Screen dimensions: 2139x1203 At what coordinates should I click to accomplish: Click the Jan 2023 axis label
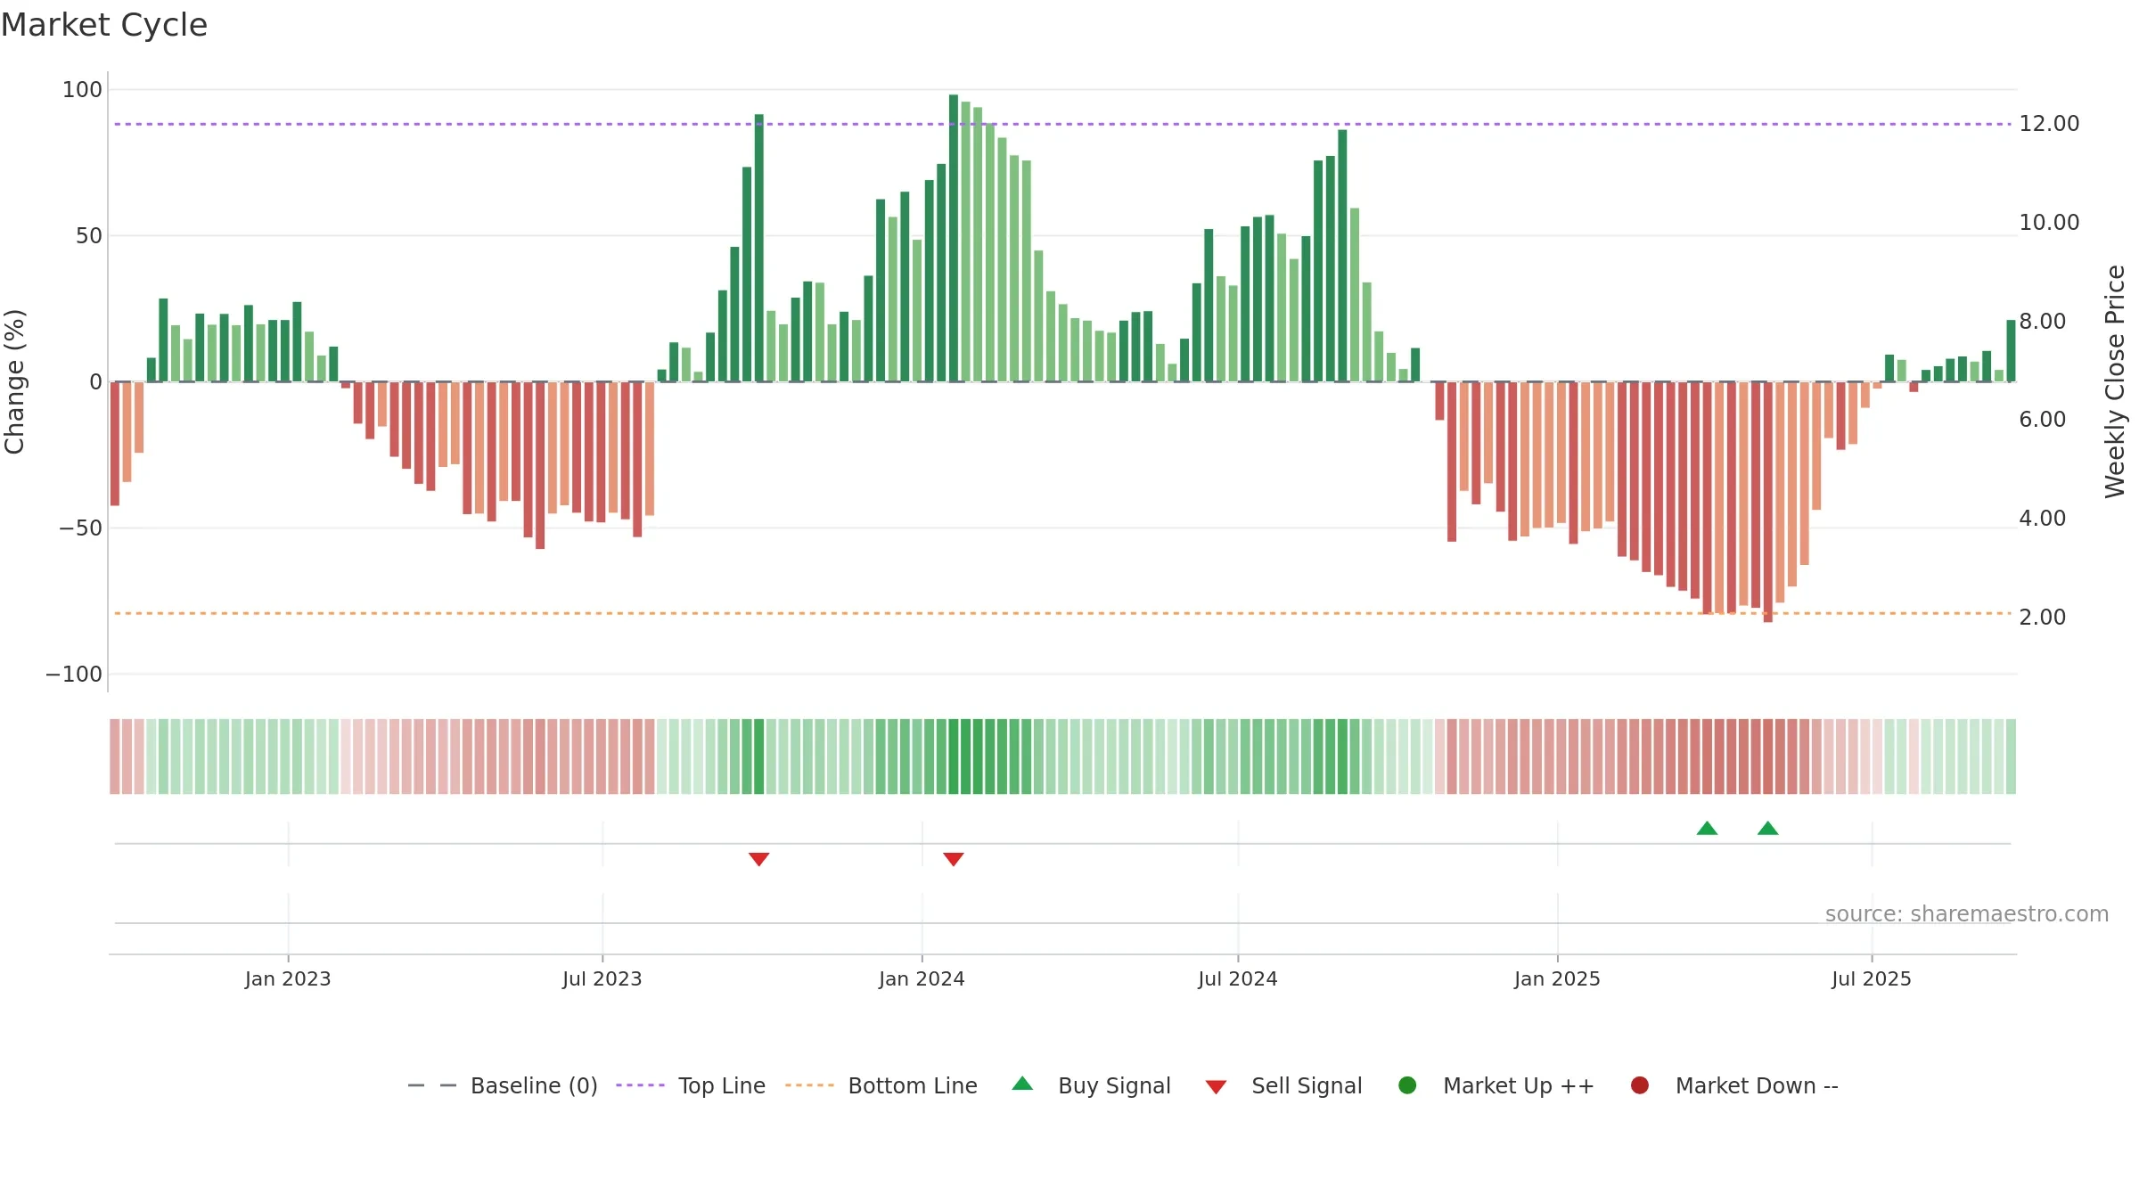click(288, 978)
